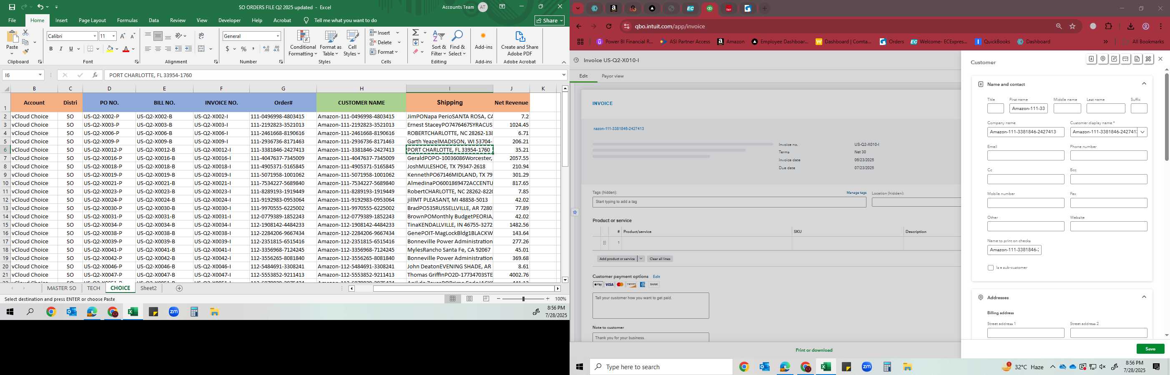
Task: Select Normal view button in status bar
Action: pyautogui.click(x=452, y=299)
